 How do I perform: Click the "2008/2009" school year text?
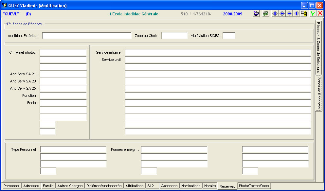[x=233, y=14]
